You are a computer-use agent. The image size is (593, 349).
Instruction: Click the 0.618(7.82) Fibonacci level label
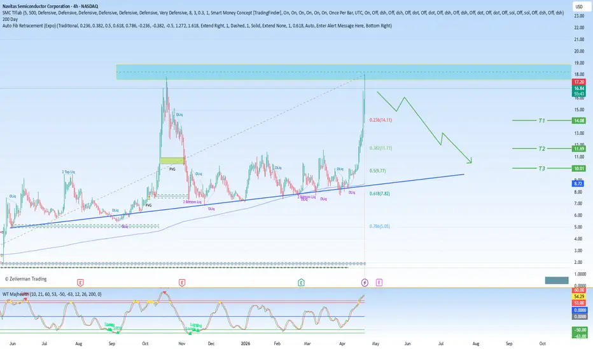point(379,194)
